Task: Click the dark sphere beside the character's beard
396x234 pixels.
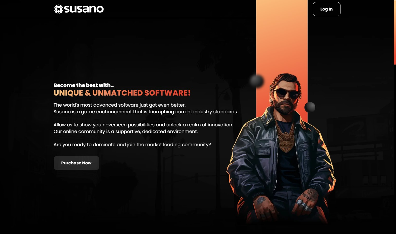Action: point(310,107)
